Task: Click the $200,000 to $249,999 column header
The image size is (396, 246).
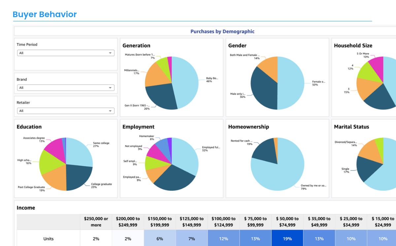Action: pos(128,222)
